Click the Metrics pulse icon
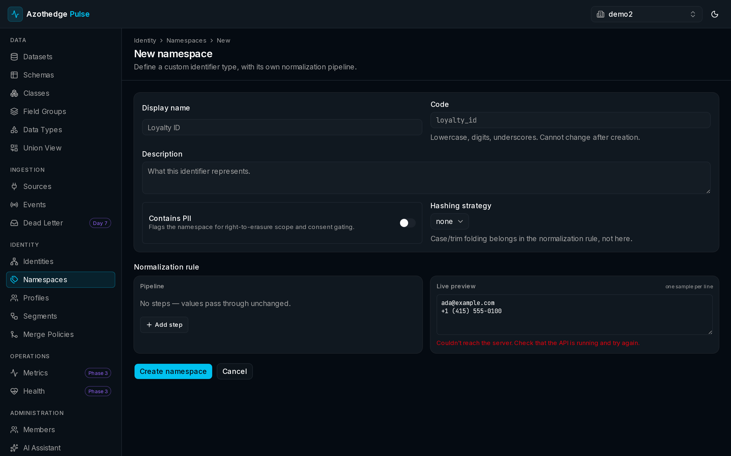This screenshot has height=456, width=731. tap(14, 373)
